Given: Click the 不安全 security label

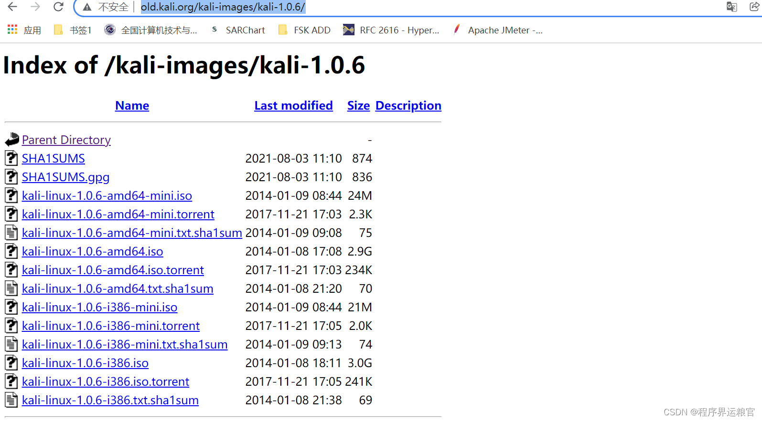Looking at the screenshot, I should [113, 7].
